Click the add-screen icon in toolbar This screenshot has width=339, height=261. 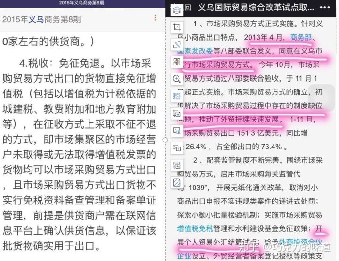(x=177, y=147)
